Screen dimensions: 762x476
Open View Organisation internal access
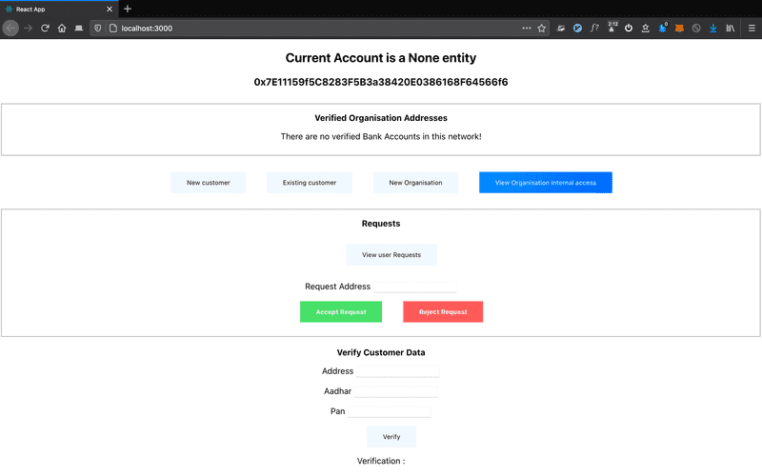(545, 183)
